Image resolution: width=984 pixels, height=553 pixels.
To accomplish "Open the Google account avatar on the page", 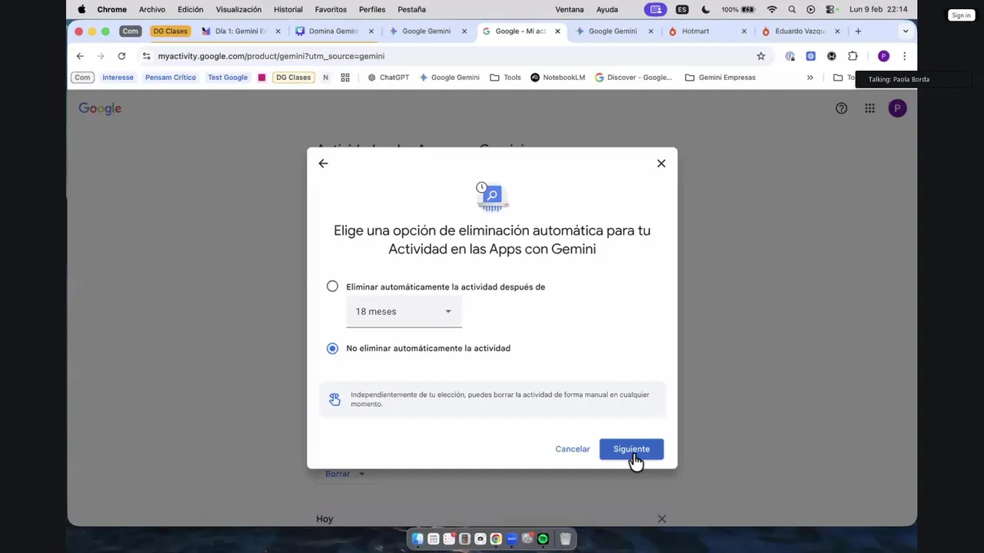I will pos(897,108).
